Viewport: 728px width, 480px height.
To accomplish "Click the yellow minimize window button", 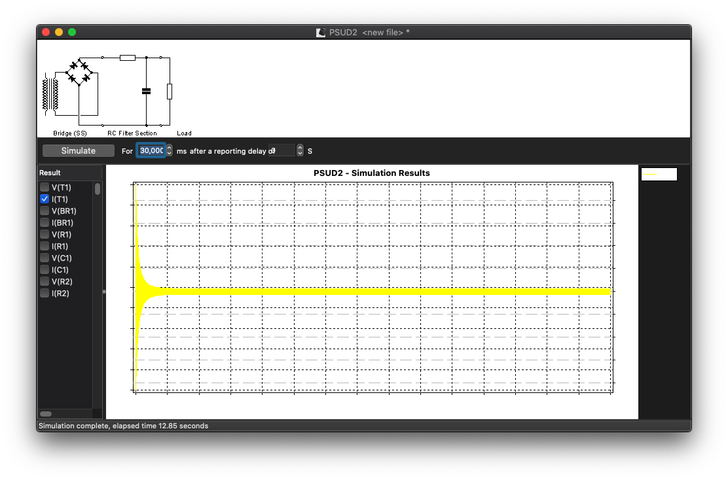I will point(59,32).
